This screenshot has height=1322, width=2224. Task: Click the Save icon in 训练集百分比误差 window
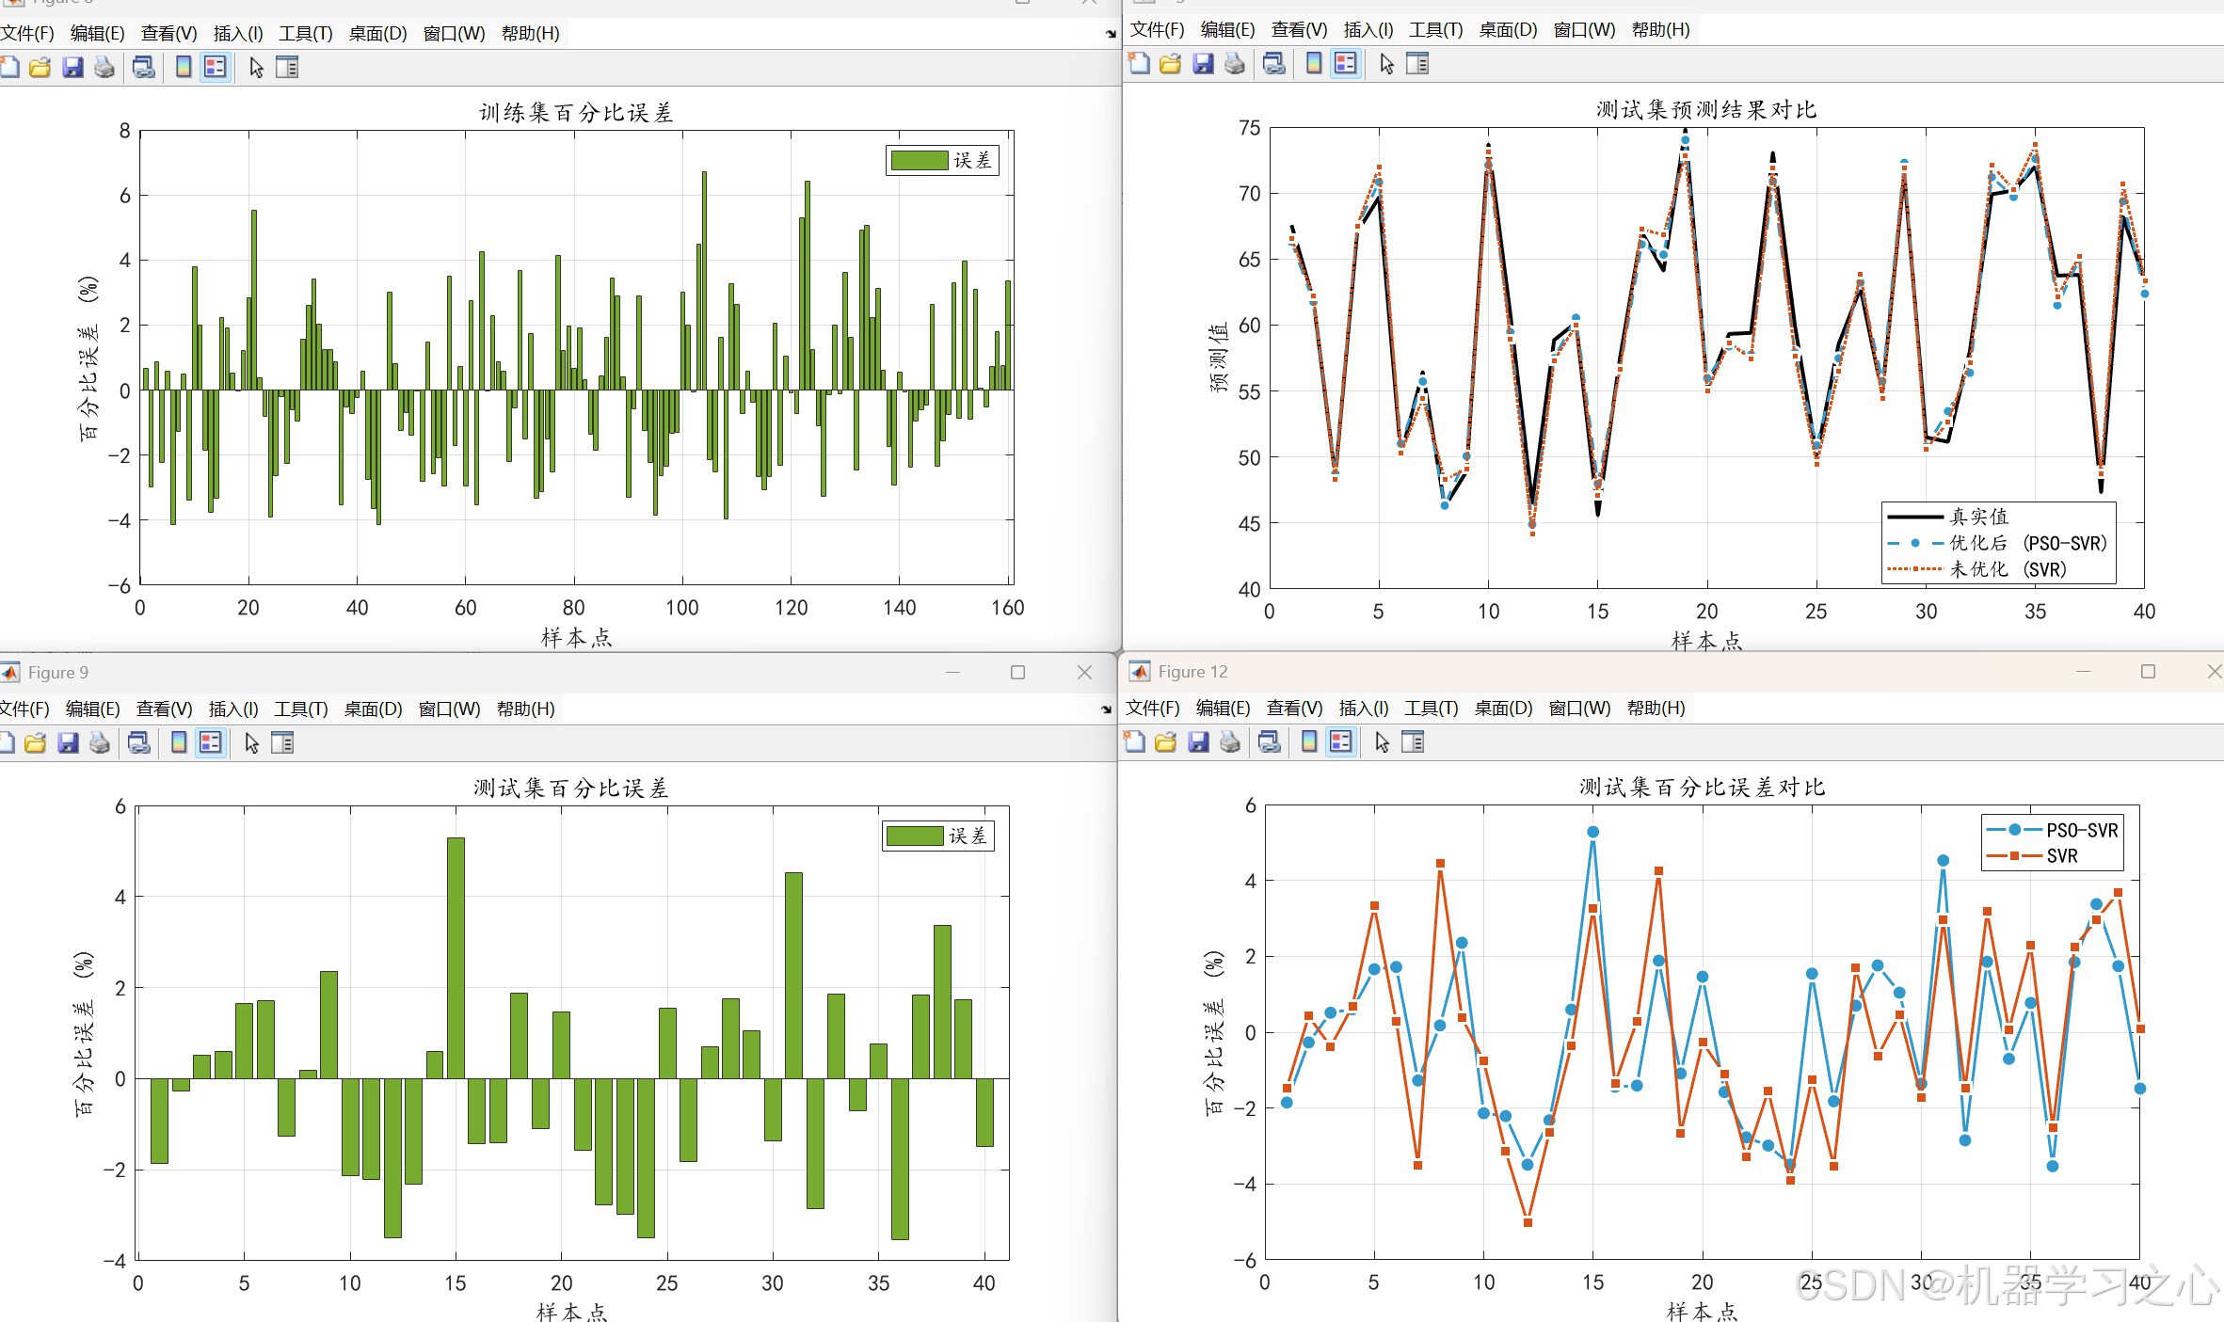[72, 68]
